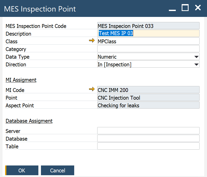Select the Point field showing CNC Injection Tool
This screenshot has height=177, width=207.
tap(148, 98)
